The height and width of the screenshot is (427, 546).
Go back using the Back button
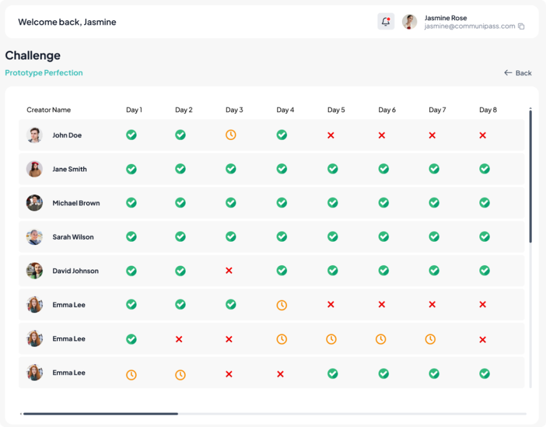(518, 73)
